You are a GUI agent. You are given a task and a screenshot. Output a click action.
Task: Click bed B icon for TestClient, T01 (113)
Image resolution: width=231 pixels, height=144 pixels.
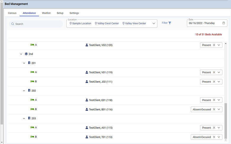click(x=32, y=137)
